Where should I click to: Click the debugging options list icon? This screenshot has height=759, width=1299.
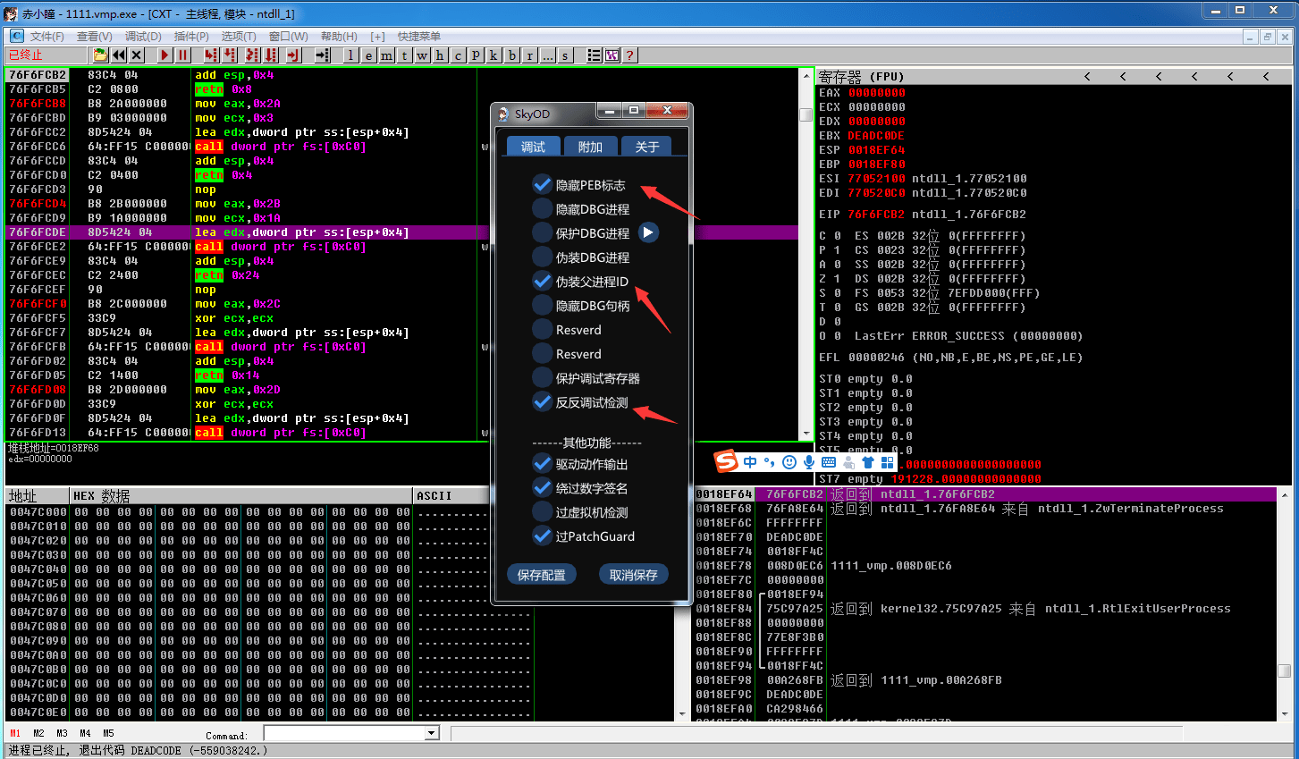[594, 55]
